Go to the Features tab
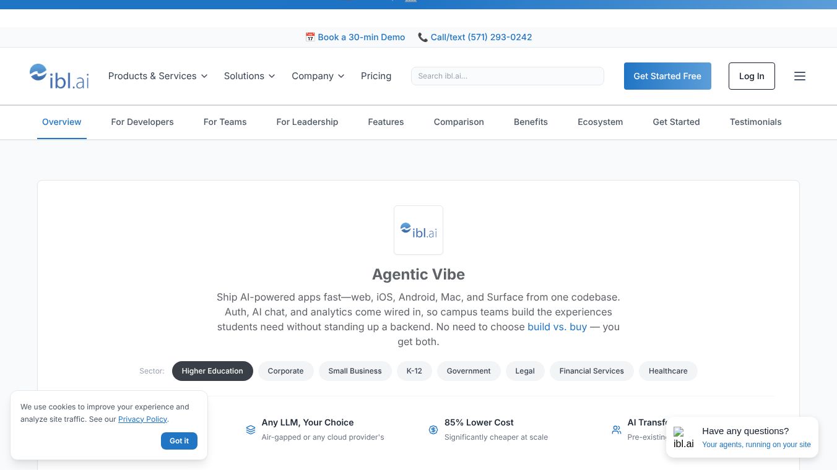The height and width of the screenshot is (470, 837). [x=386, y=122]
